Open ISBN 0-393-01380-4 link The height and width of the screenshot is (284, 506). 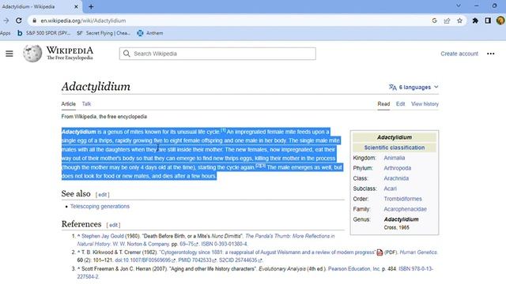tap(225, 244)
